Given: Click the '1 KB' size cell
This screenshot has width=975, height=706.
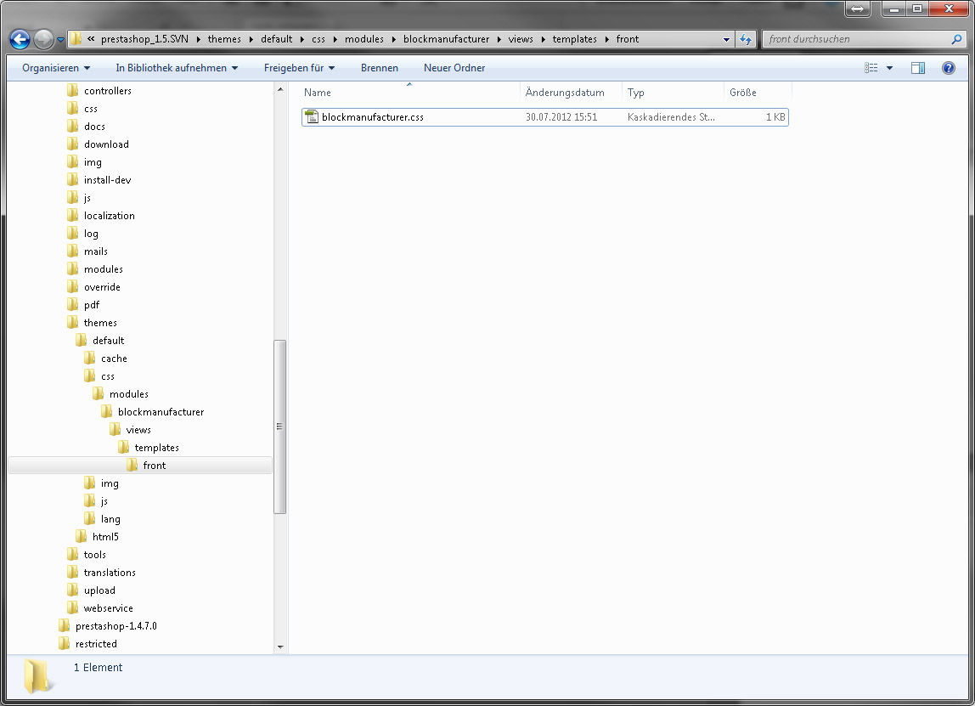Looking at the screenshot, I should pyautogui.click(x=775, y=117).
